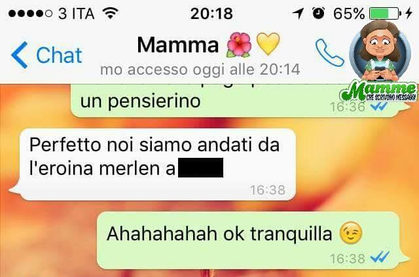This screenshot has height=277, width=419.
Task: Tap the Mamme che scrivono messaggi logo
Action: [378, 92]
